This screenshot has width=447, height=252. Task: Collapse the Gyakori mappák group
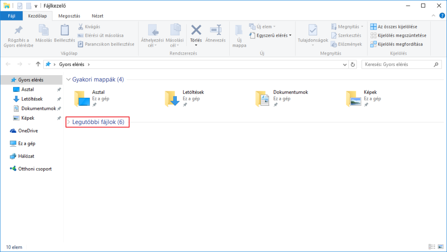point(69,79)
